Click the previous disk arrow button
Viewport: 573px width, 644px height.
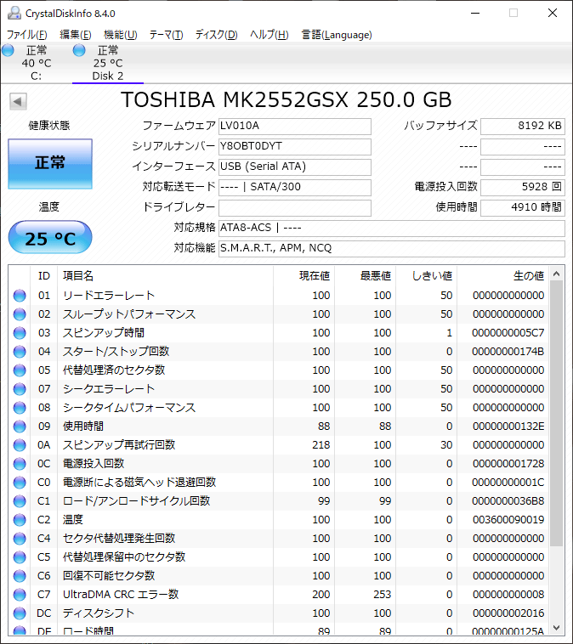click(18, 101)
